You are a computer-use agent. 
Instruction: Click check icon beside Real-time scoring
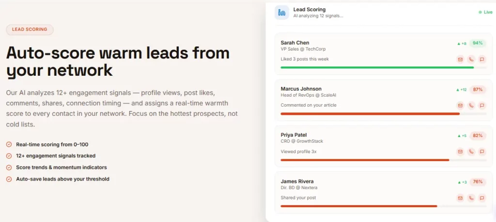tap(9, 144)
